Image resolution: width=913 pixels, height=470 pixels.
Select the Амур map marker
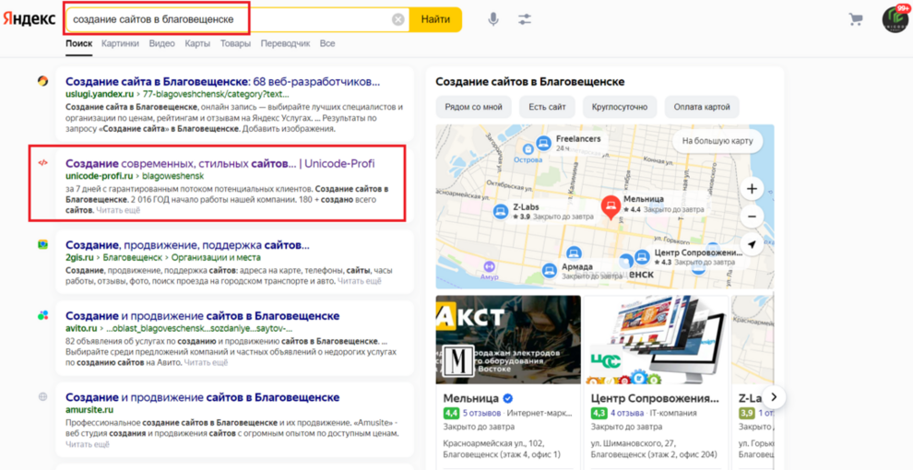click(x=488, y=267)
